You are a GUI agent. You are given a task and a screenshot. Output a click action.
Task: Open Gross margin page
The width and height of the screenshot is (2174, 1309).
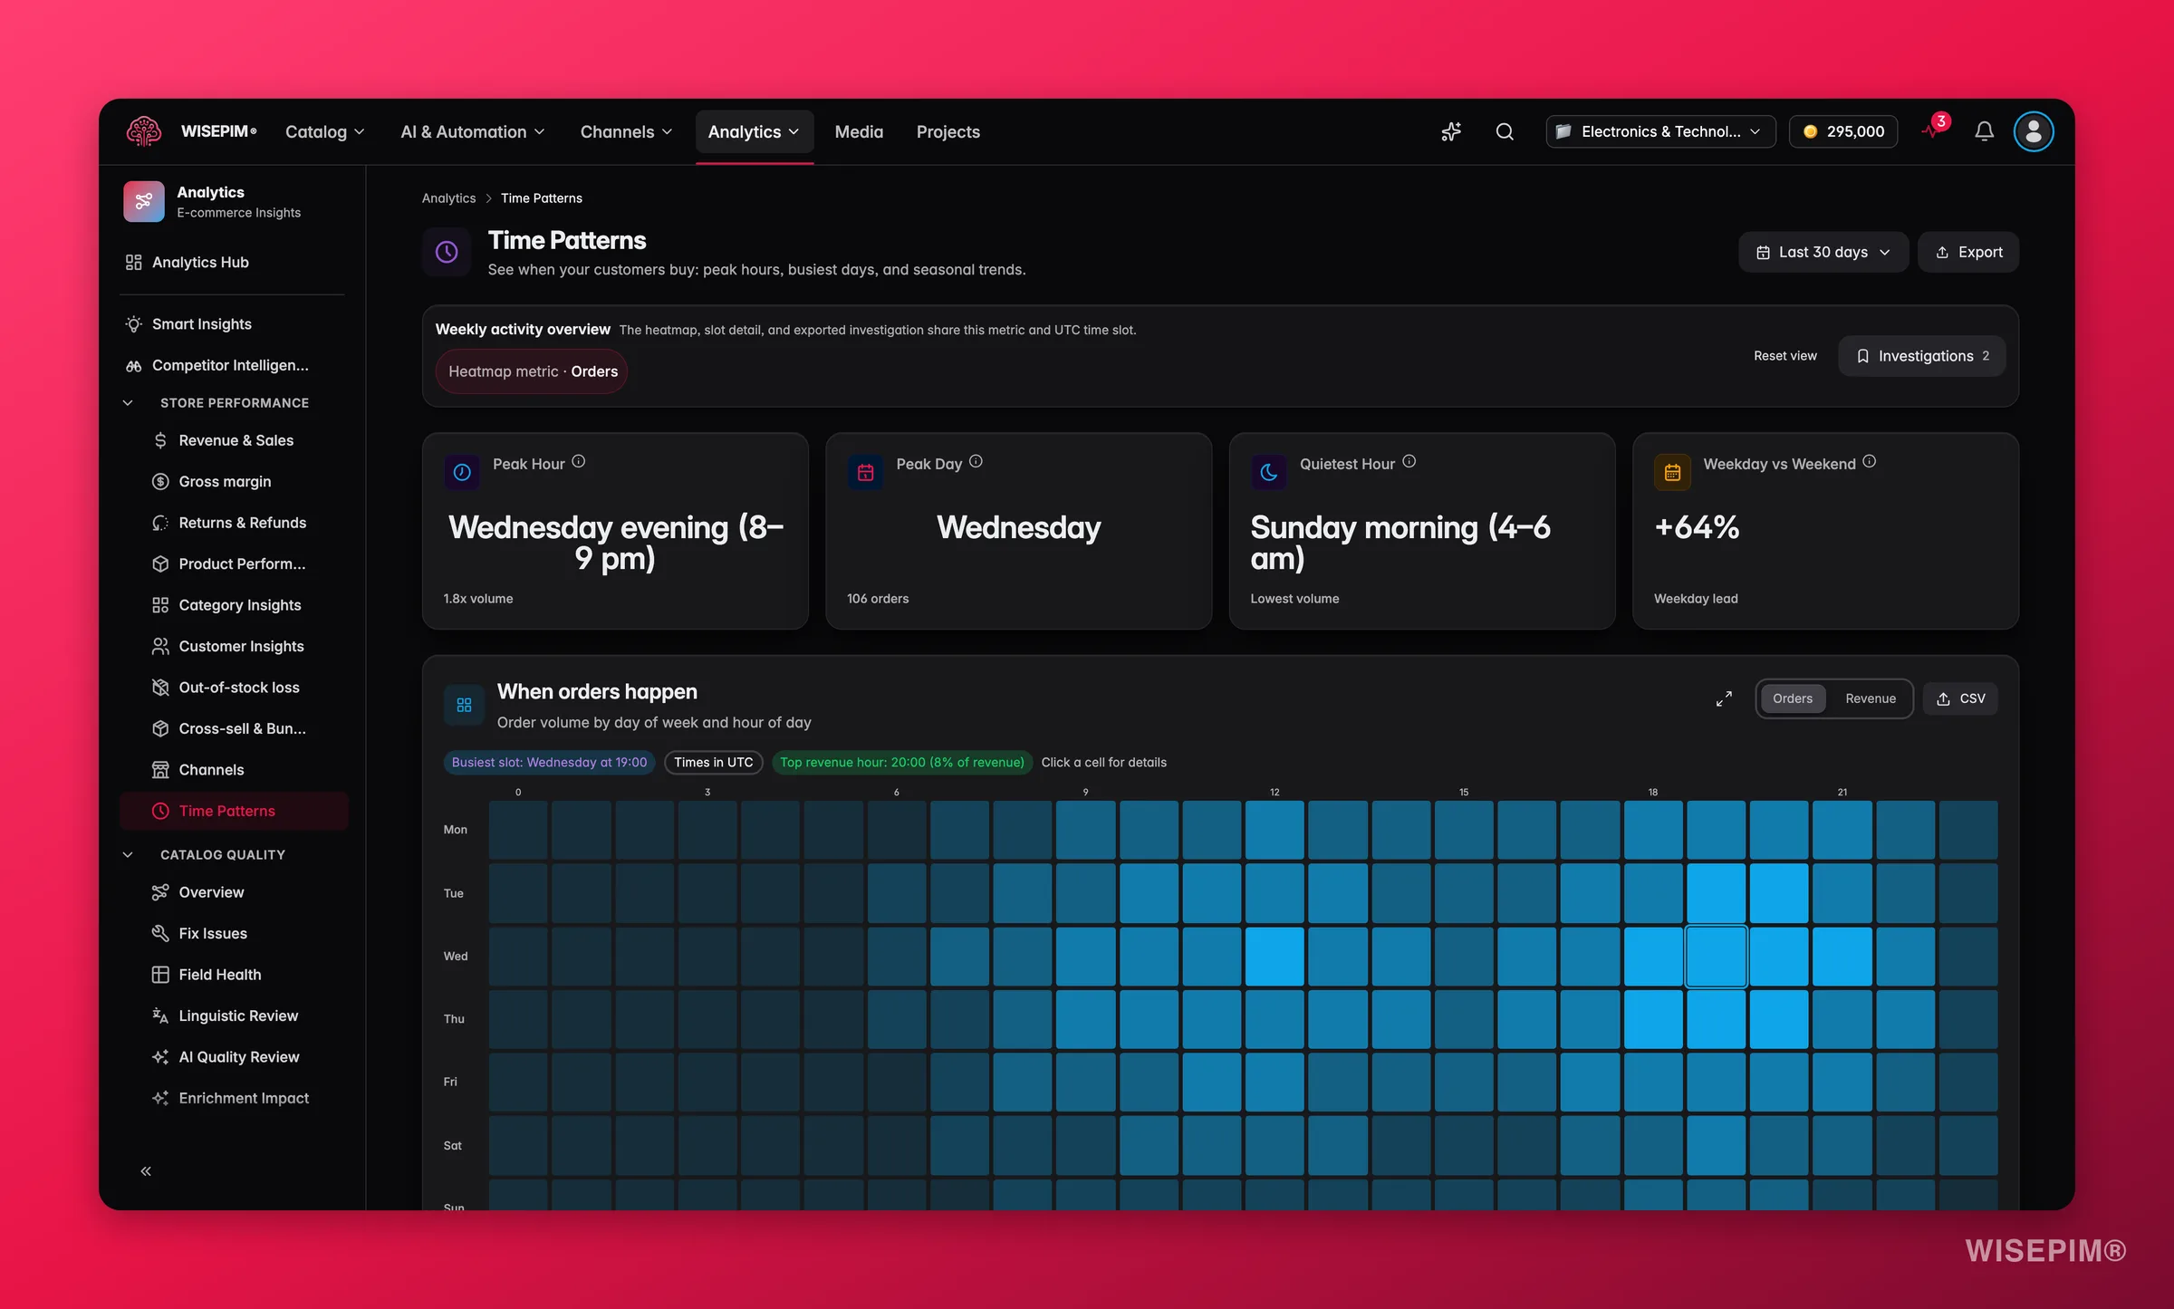point(234,481)
